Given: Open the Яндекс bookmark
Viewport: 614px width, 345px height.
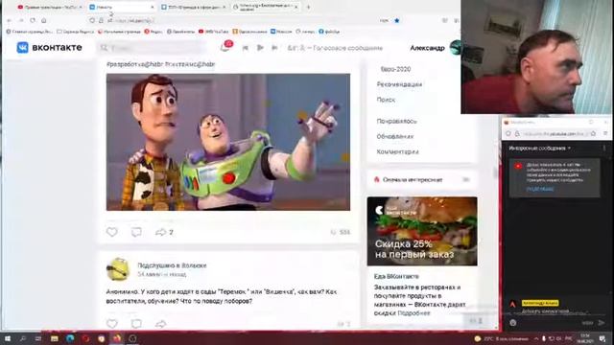Looking at the screenshot, I should coord(153,32).
